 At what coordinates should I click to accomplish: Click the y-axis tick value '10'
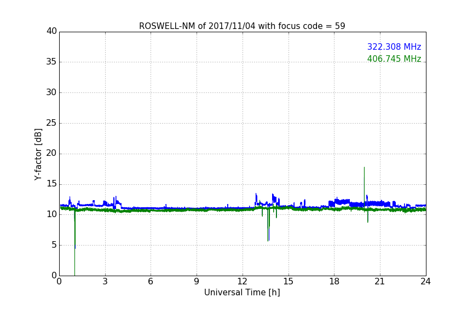click(x=51, y=214)
